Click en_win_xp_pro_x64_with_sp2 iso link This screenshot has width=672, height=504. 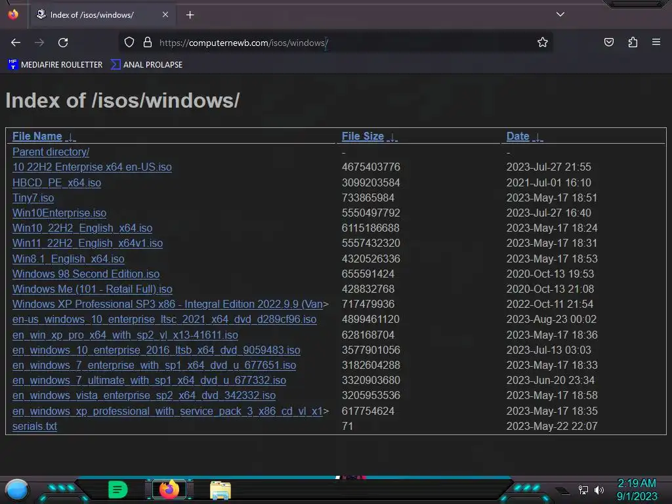pos(125,335)
